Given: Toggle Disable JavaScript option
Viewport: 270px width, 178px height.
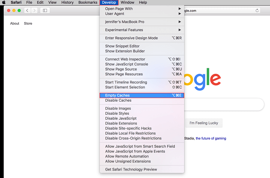Looking at the screenshot, I should tap(142, 118).
